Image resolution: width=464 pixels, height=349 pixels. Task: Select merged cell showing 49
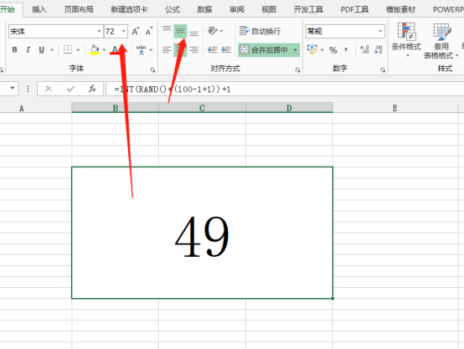(202, 233)
